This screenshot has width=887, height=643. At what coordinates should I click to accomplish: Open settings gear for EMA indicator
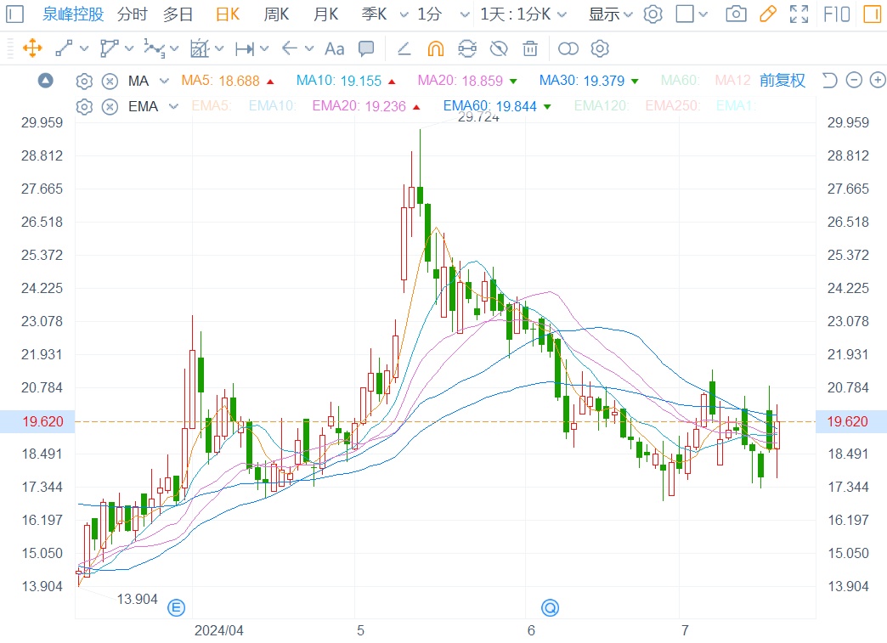click(84, 107)
